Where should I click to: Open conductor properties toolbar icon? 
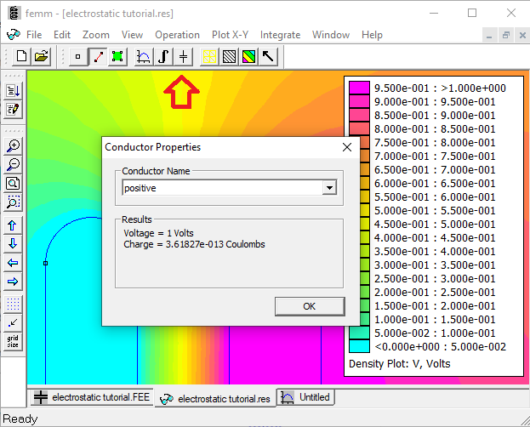[x=183, y=56]
